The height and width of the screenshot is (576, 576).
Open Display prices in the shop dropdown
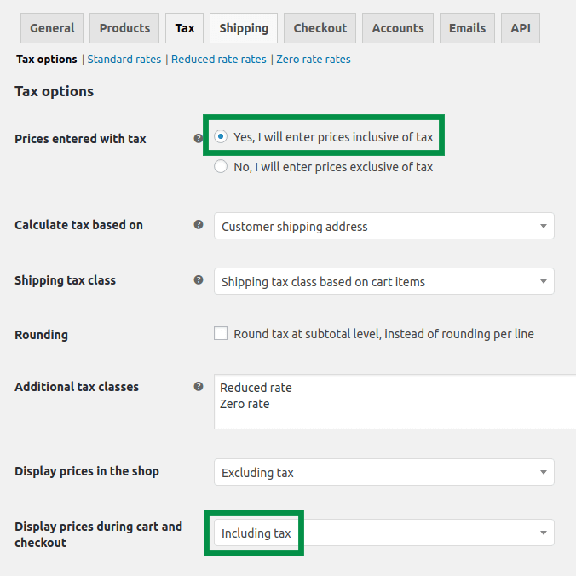pos(384,472)
